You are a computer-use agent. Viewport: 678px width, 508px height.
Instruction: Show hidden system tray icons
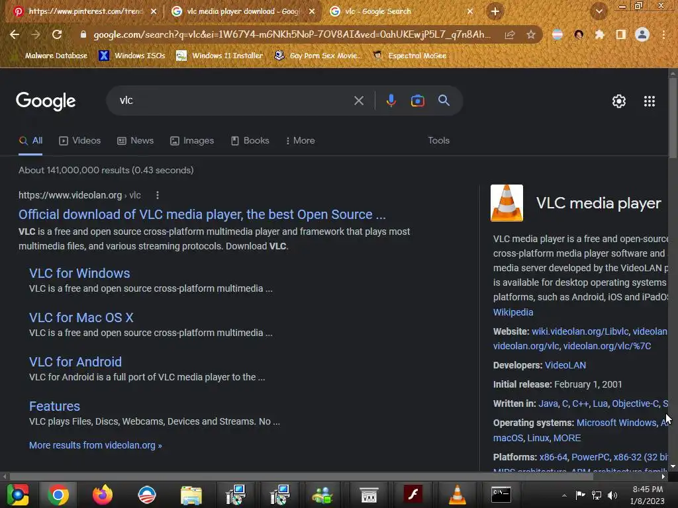(564, 495)
